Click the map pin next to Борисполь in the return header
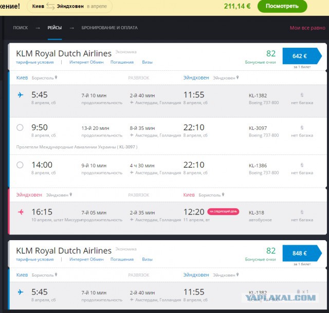This screenshot has width=329, height=313. point(223,194)
